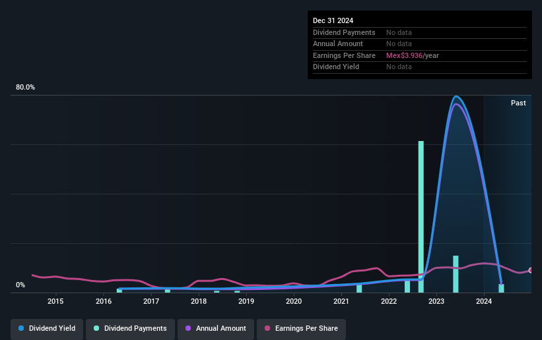542x340 pixels.
Task: Click the Annual Amount tooltip row label
Action: tap(338, 44)
